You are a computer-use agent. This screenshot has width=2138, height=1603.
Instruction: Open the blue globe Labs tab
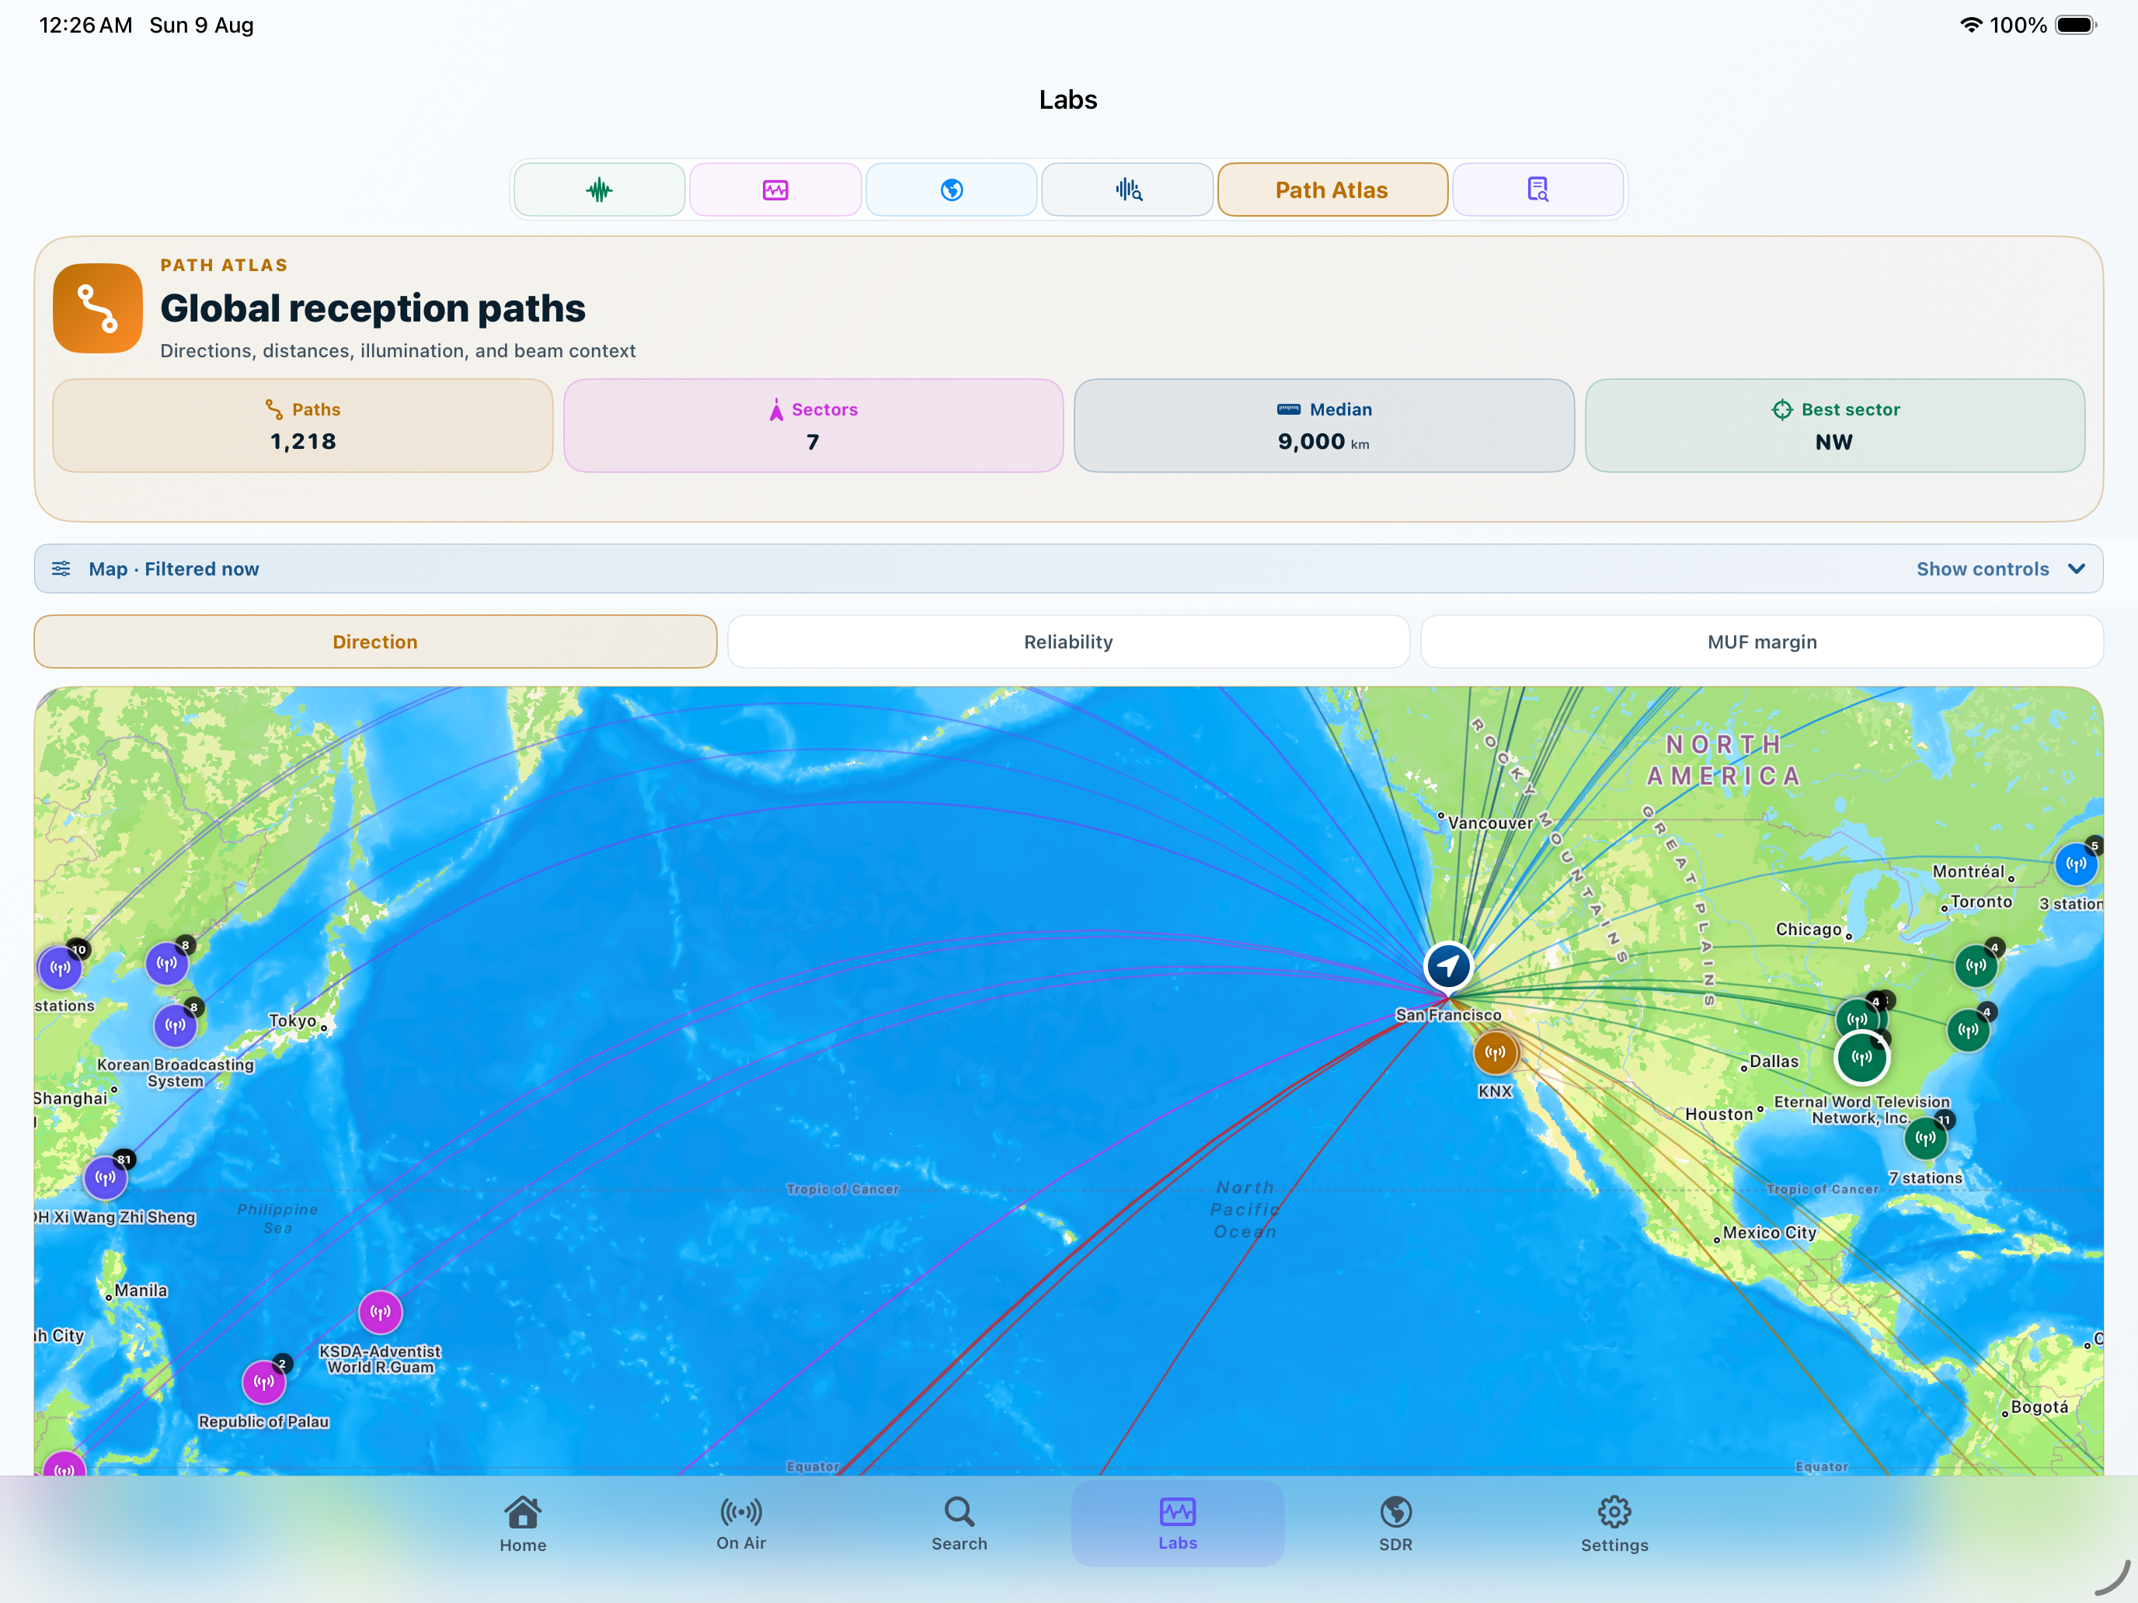pos(951,190)
